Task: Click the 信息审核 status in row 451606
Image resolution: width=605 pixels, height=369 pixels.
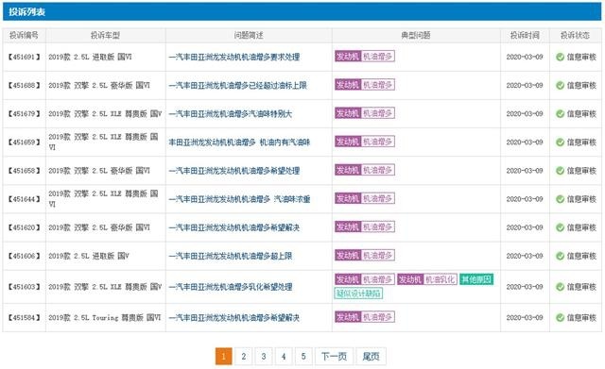Action: pyautogui.click(x=581, y=256)
